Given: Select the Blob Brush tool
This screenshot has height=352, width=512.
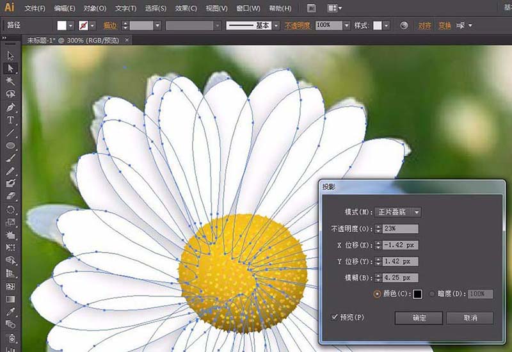Looking at the screenshot, I should coord(10,183).
